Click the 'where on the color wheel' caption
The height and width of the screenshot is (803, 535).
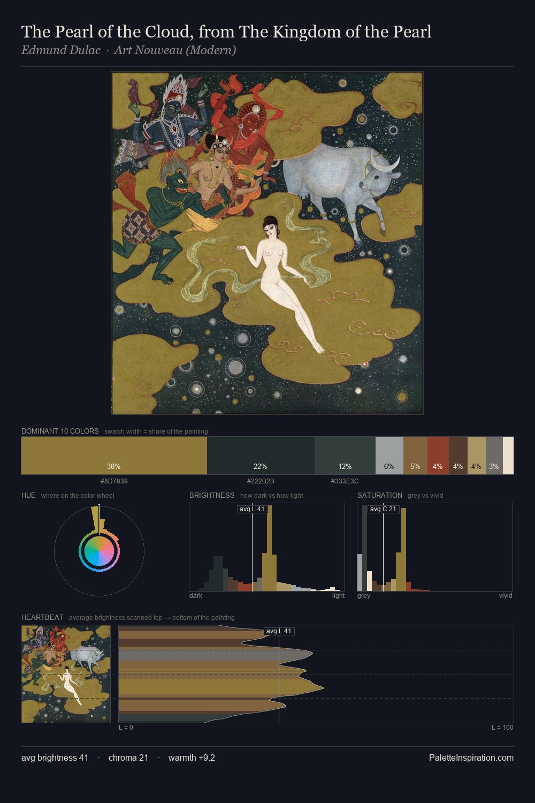point(78,496)
